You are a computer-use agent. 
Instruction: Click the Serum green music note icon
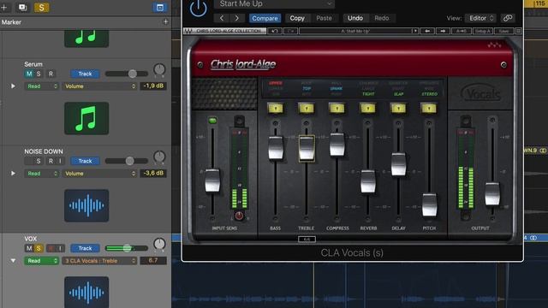point(86,118)
